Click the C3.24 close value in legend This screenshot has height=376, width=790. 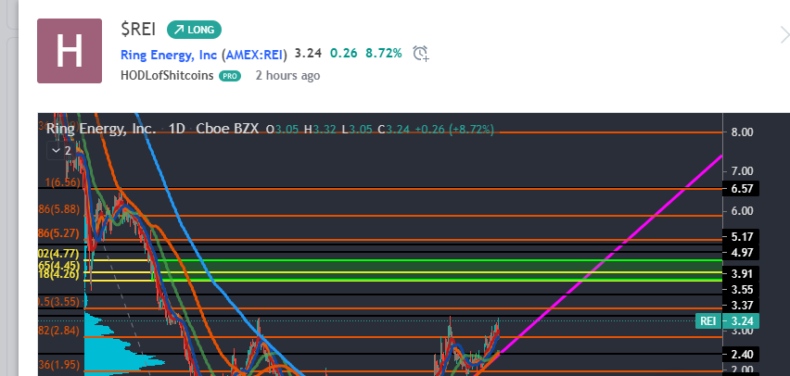pyautogui.click(x=394, y=130)
